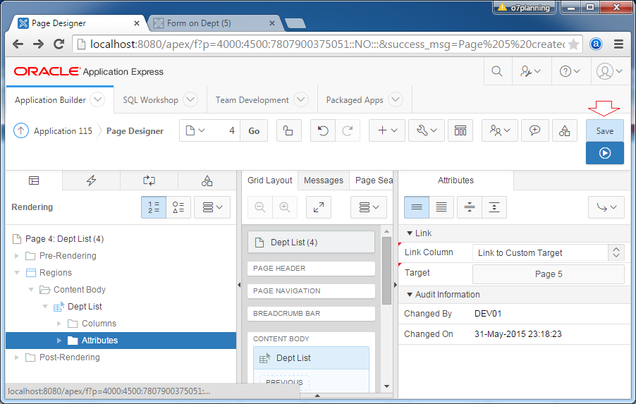Expand all property groups
636x404 pixels.
[x=494, y=207]
